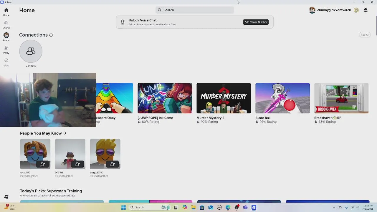Screen dimensions: 377x212
Task: Add race_570 as a connection
Action: (x=43, y=164)
